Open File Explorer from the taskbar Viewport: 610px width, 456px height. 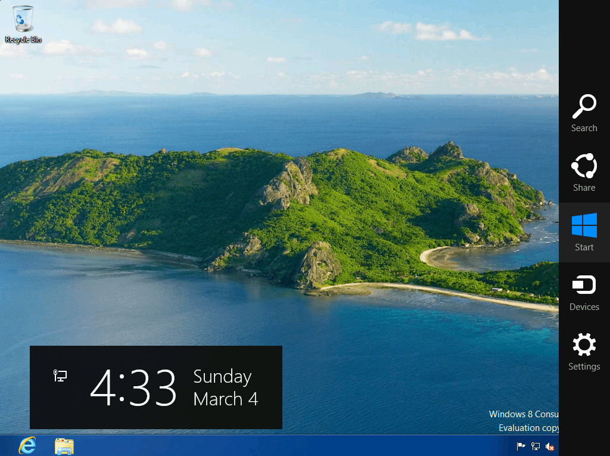(x=64, y=446)
